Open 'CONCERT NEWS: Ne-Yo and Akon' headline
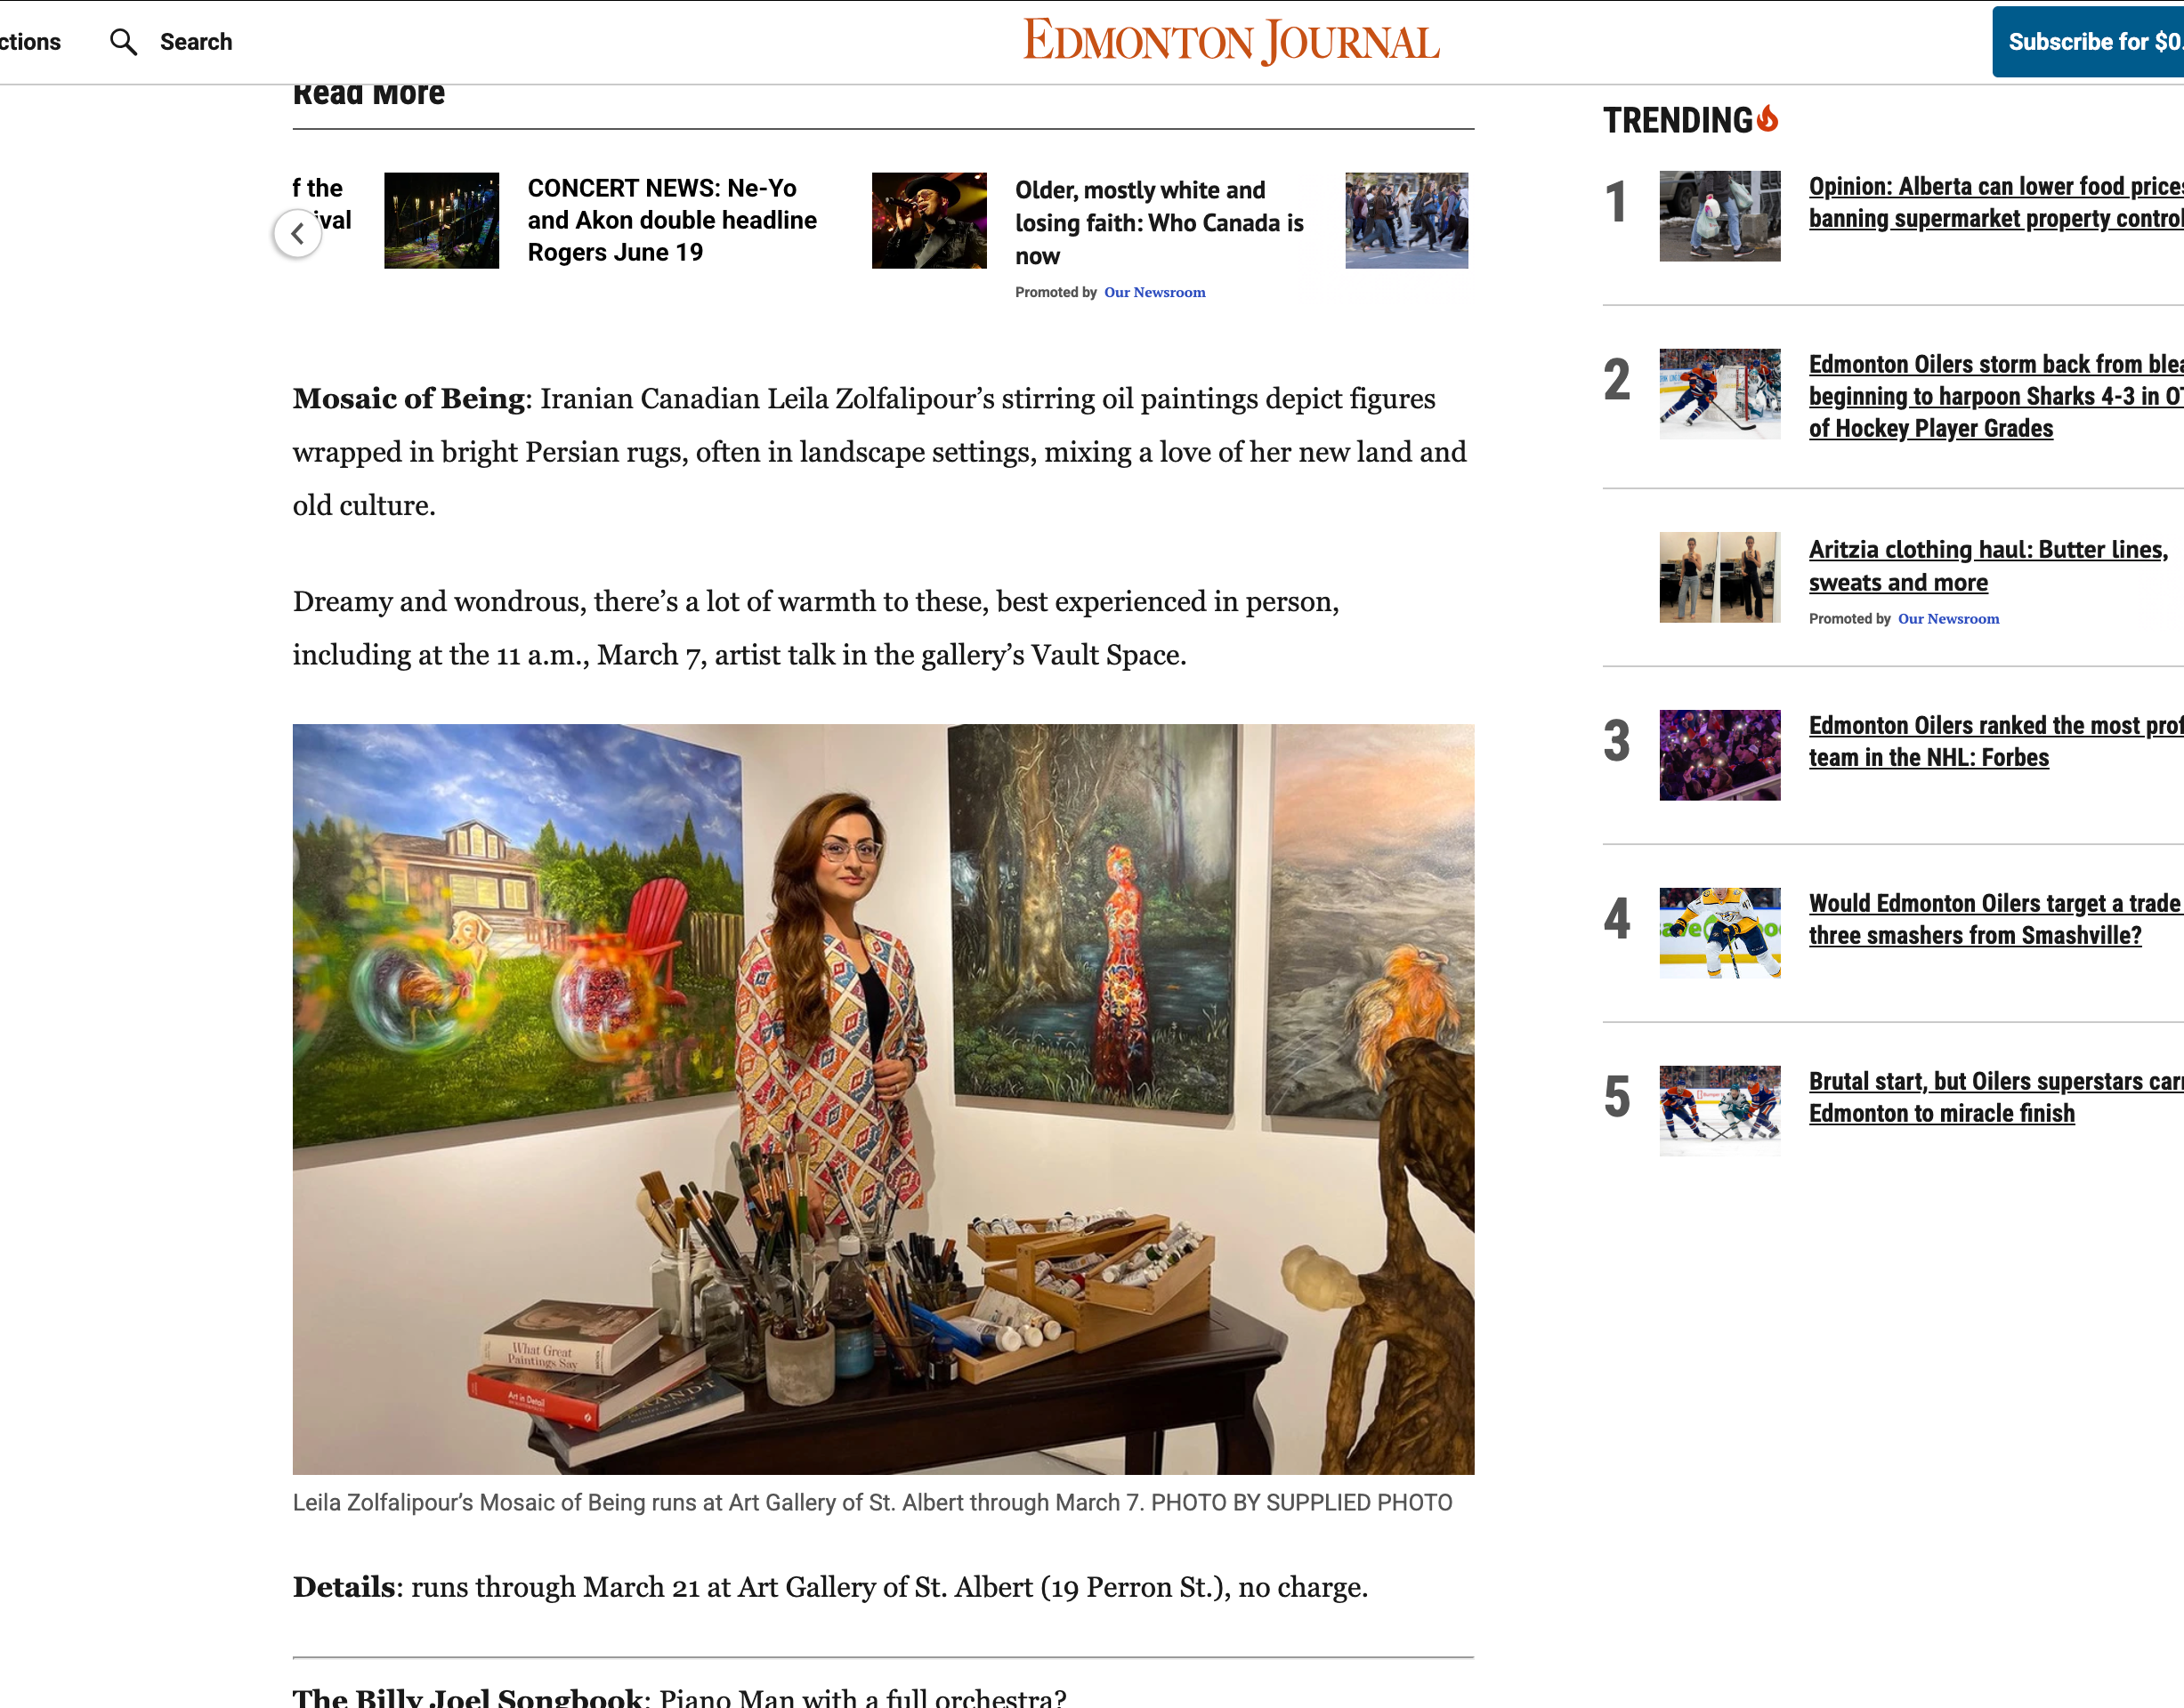Viewport: 2184px width, 1708px height. 671,220
